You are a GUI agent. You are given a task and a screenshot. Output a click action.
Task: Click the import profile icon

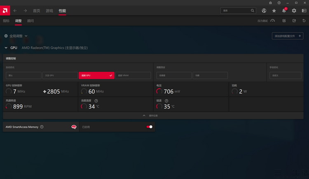coord(284,21)
